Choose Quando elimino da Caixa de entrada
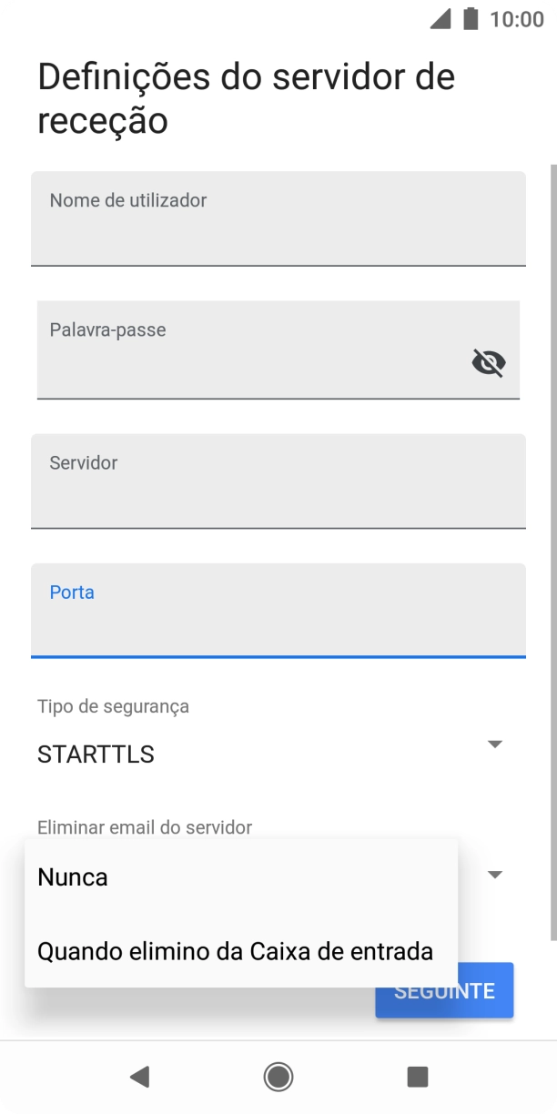The height and width of the screenshot is (1114, 557). [235, 951]
